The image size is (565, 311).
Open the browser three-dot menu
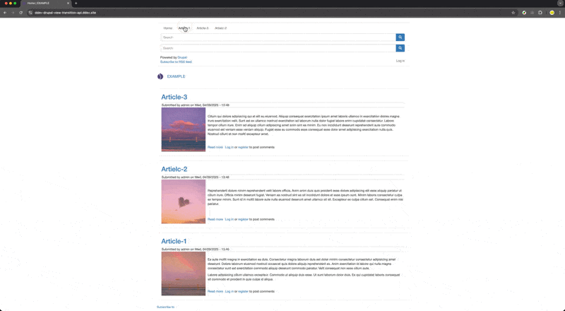coord(560,13)
